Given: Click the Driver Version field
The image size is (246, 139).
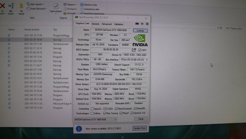Looking at the screenshot, I should [119, 84].
